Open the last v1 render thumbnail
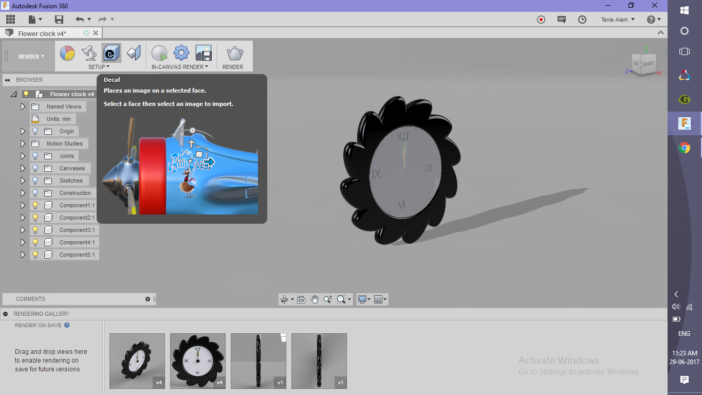The width and height of the screenshot is (702, 395). tap(319, 361)
